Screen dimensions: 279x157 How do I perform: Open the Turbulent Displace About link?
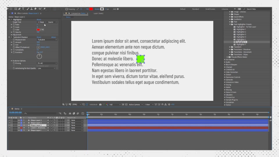click(x=53, y=37)
